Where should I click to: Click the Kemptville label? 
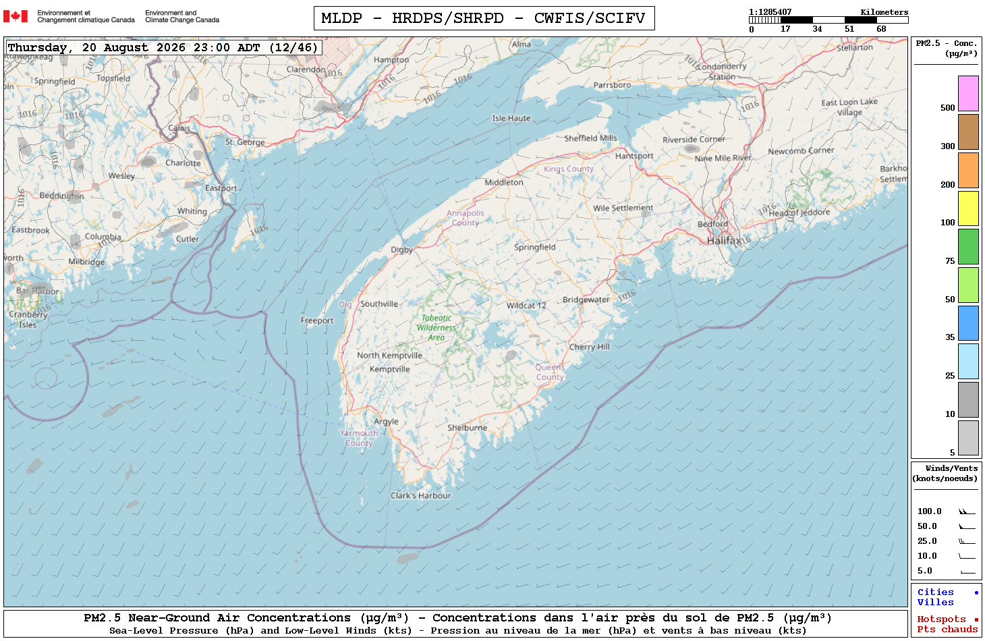(389, 369)
